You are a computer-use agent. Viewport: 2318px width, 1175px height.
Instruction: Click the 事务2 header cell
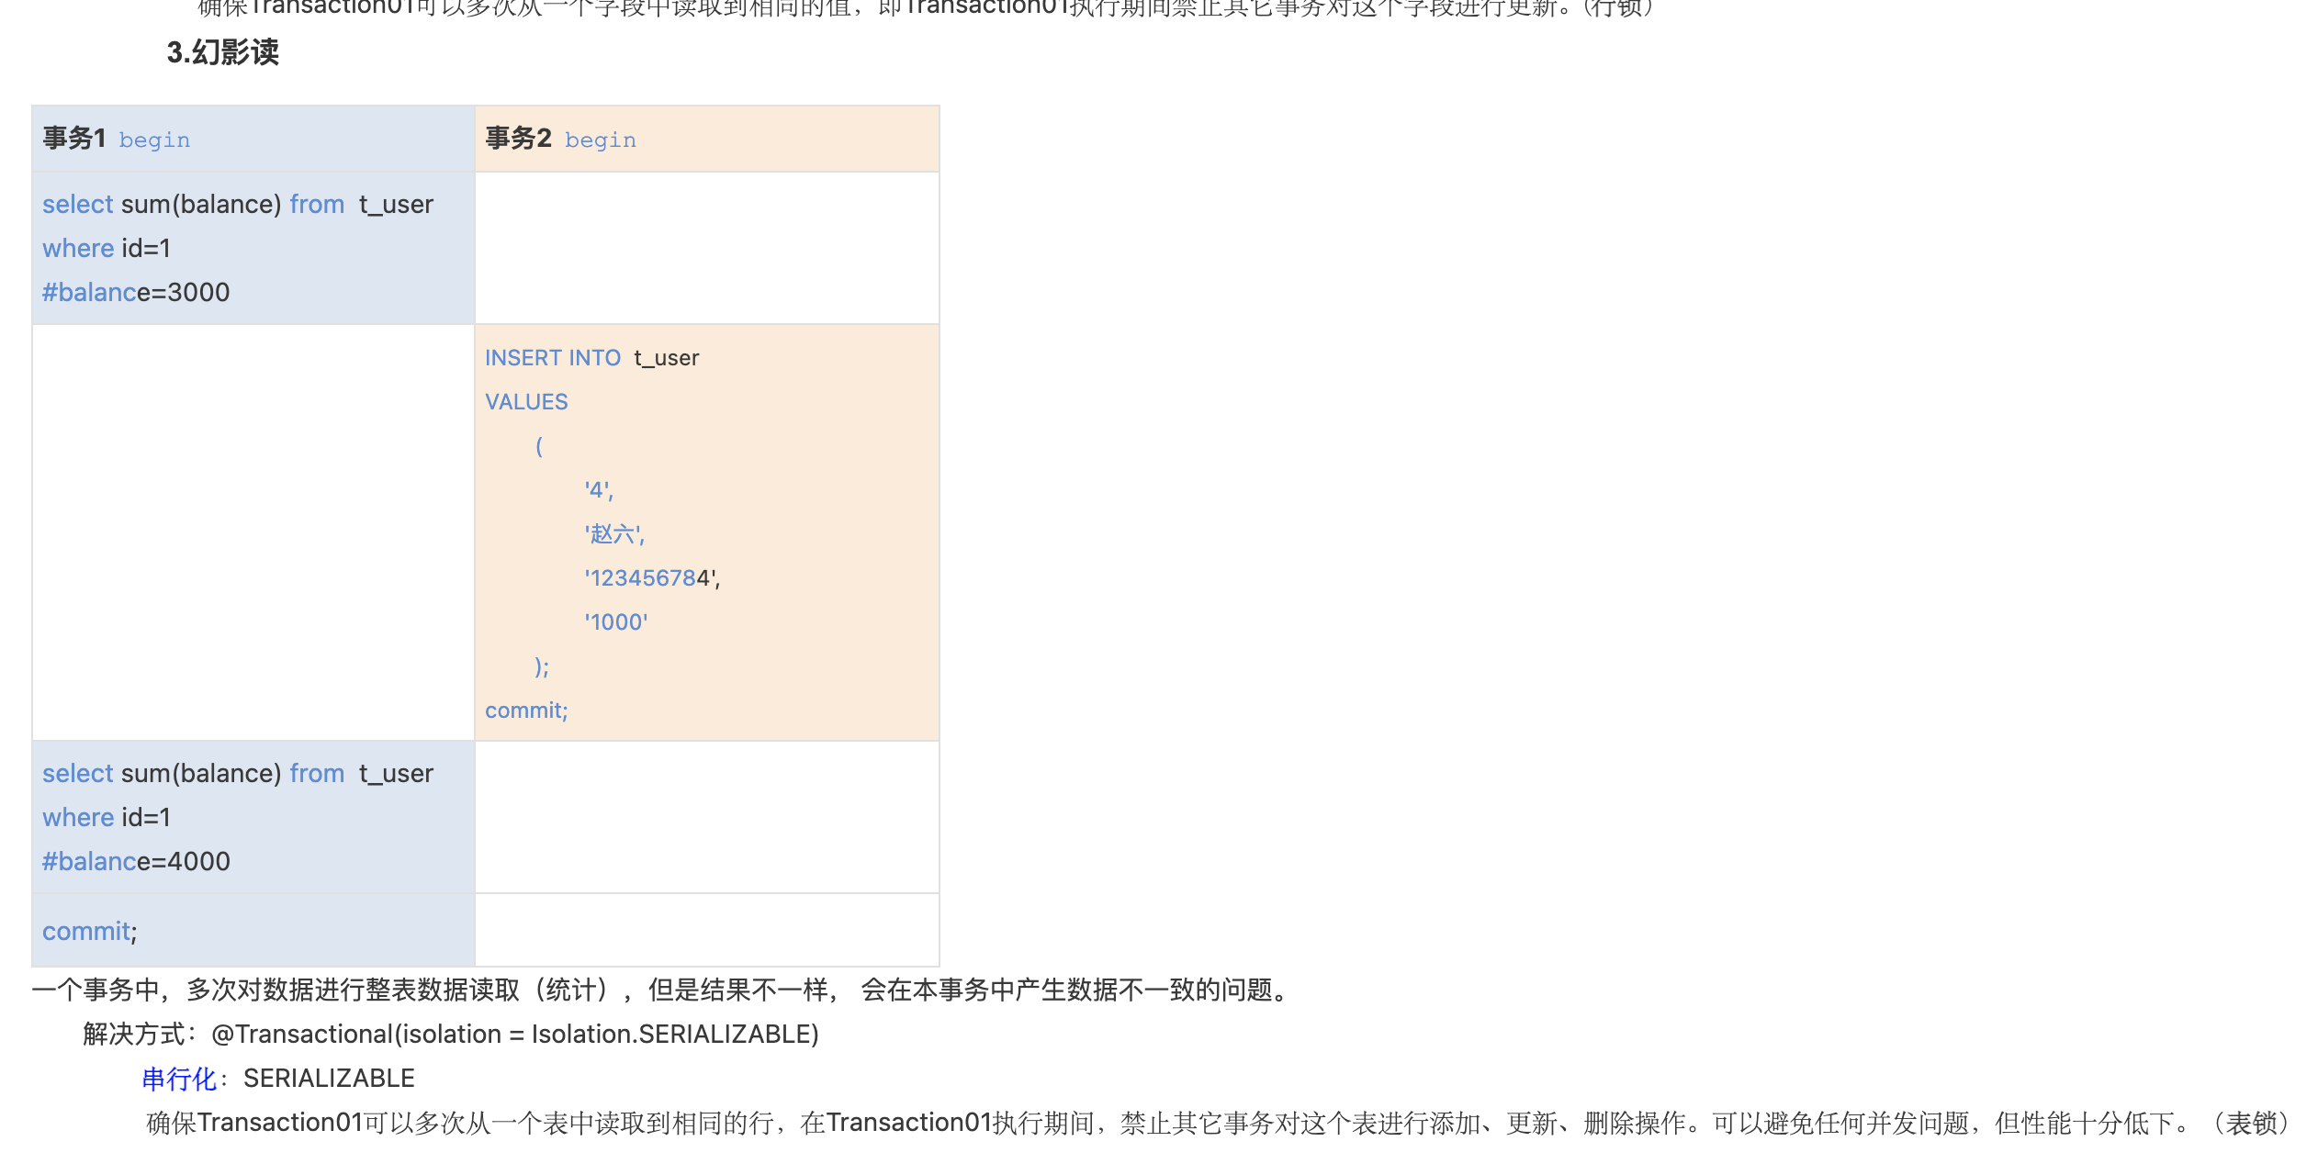(x=518, y=139)
